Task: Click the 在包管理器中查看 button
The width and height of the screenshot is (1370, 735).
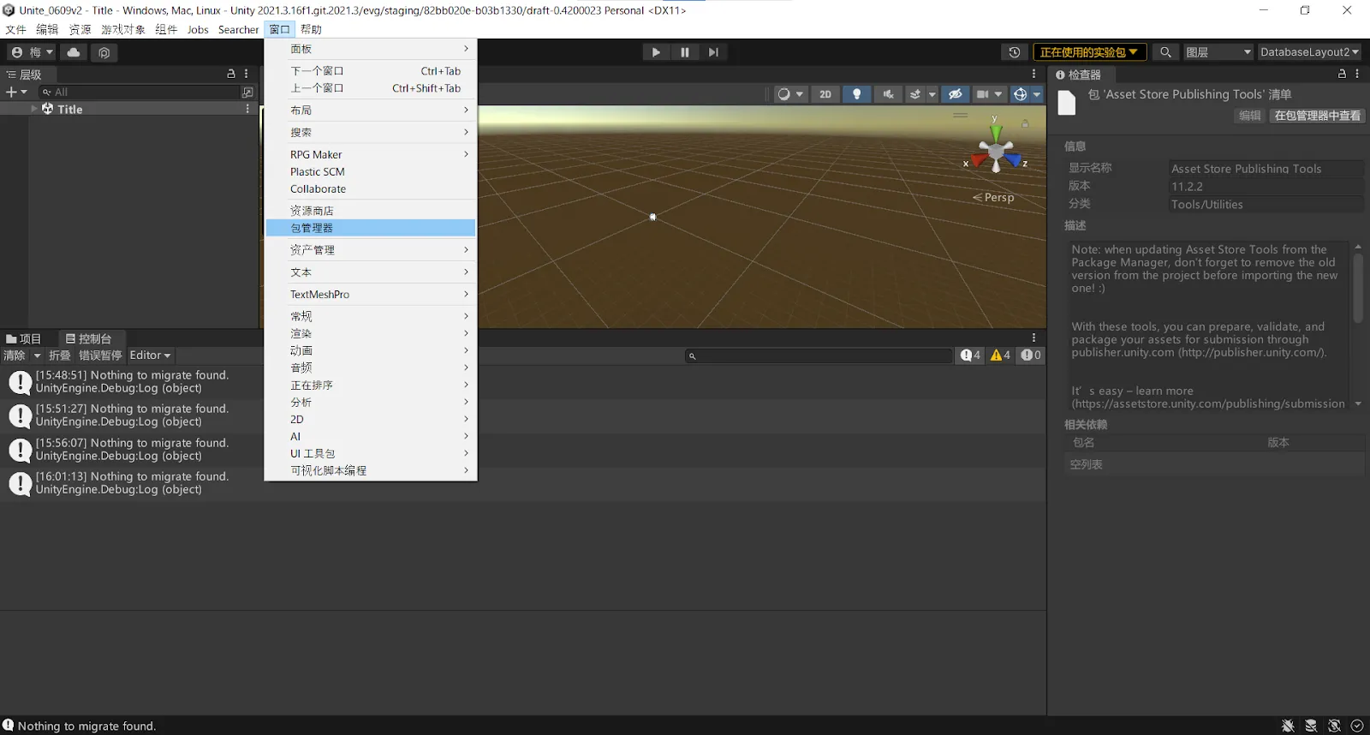Action: [1317, 116]
